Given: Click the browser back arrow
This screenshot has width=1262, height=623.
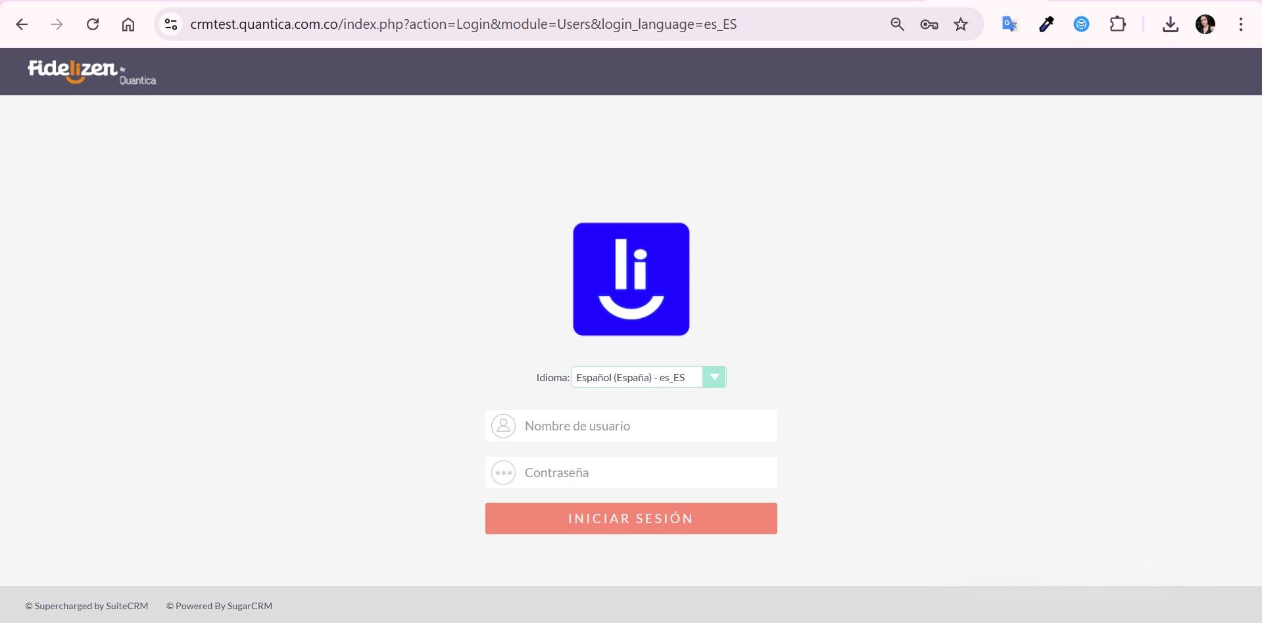Looking at the screenshot, I should (x=22, y=24).
